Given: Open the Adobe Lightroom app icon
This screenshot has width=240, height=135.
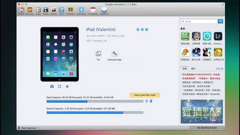Looking at the screenshot, I should (x=218, y=36).
